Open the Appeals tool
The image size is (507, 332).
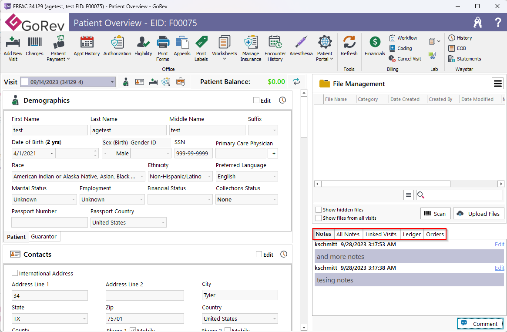(x=182, y=46)
